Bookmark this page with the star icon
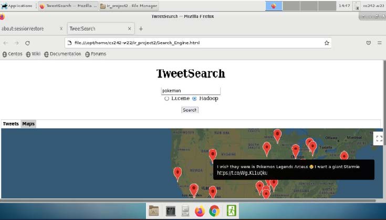The image size is (386, 220). pos(327,43)
